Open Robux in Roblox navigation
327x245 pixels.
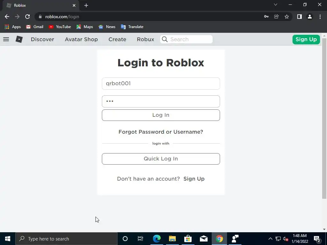pyautogui.click(x=145, y=39)
